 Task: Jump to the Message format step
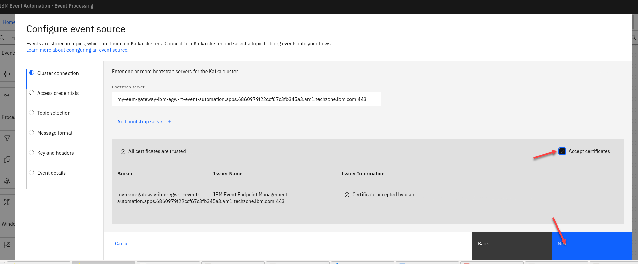click(x=55, y=133)
